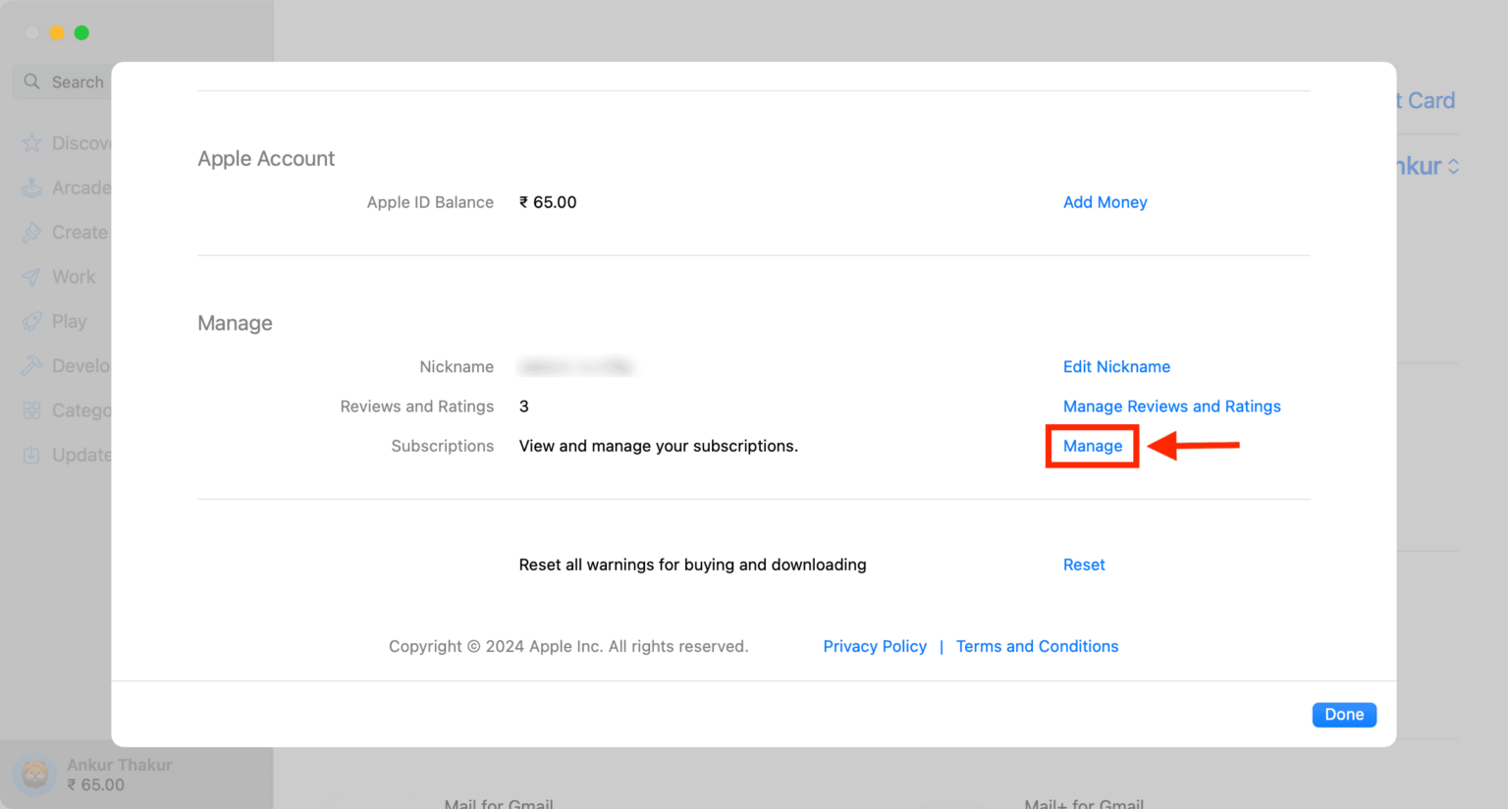The height and width of the screenshot is (809, 1508).
Task: Click the search magnifier icon
Action: tap(31, 81)
